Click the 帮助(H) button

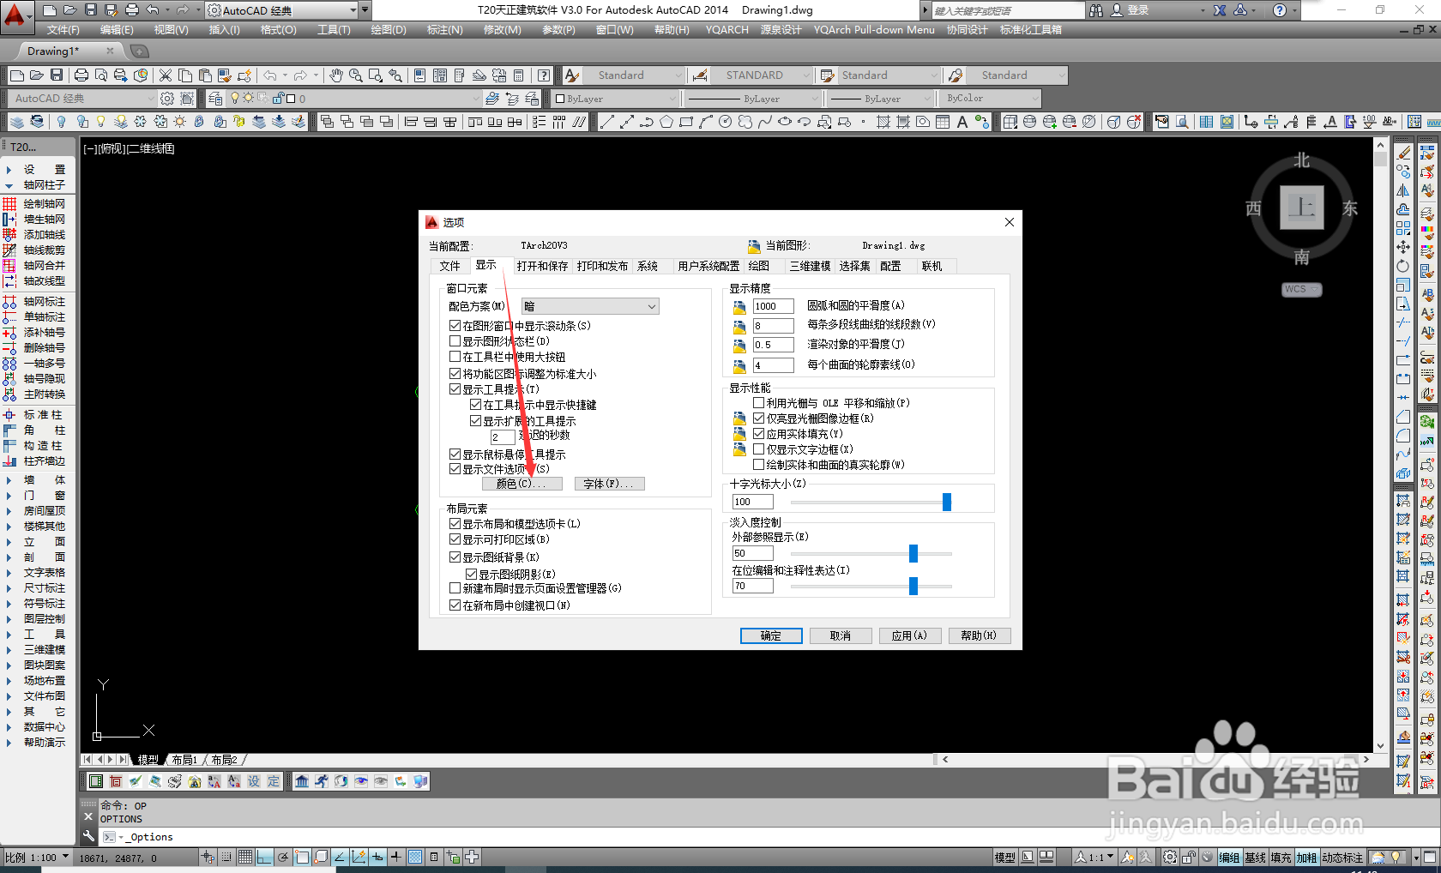(979, 635)
